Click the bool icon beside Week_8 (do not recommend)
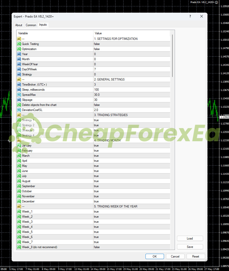 click(19, 247)
